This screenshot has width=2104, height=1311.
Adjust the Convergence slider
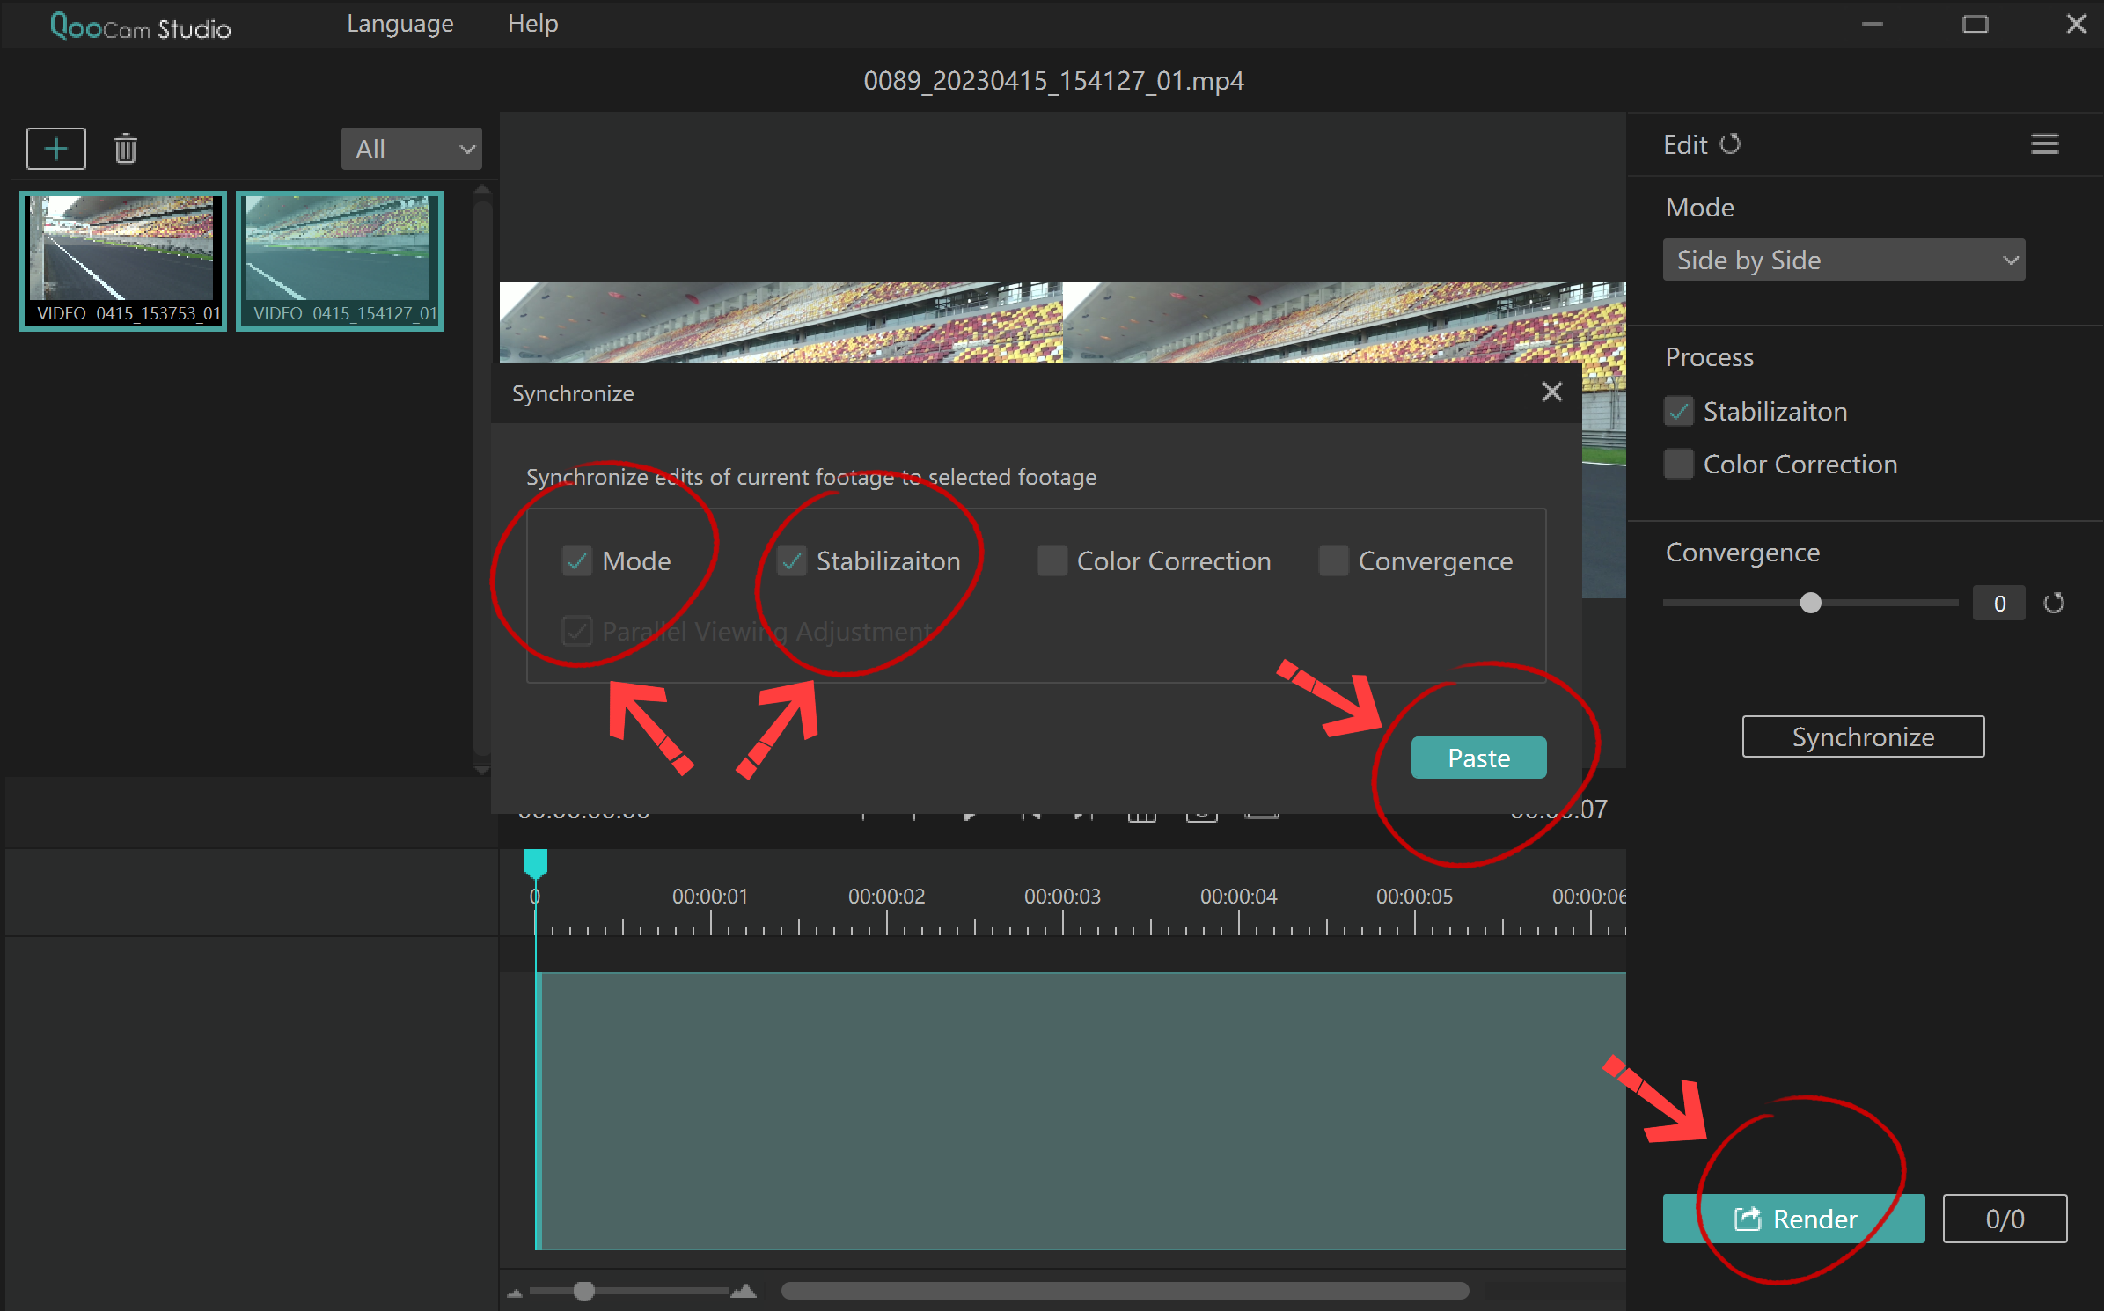(1810, 603)
